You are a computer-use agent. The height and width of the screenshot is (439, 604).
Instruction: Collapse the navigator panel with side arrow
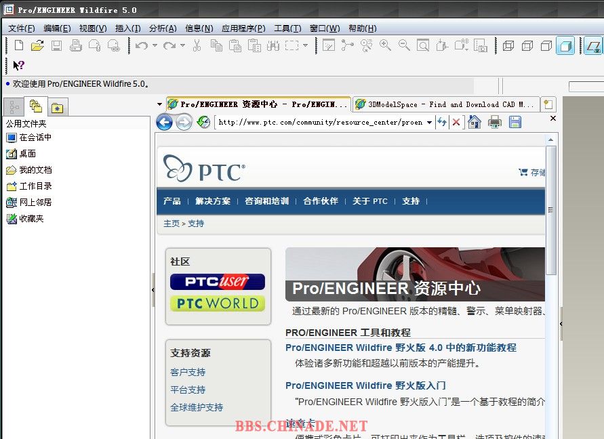pos(153,290)
